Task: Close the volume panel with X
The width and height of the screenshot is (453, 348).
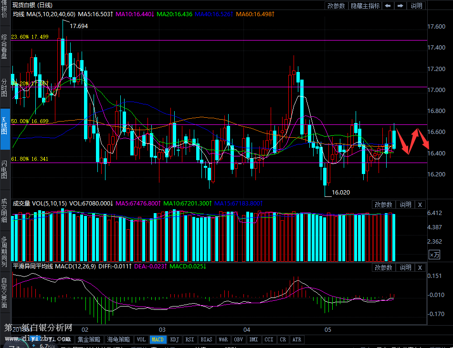Action: click(x=420, y=205)
